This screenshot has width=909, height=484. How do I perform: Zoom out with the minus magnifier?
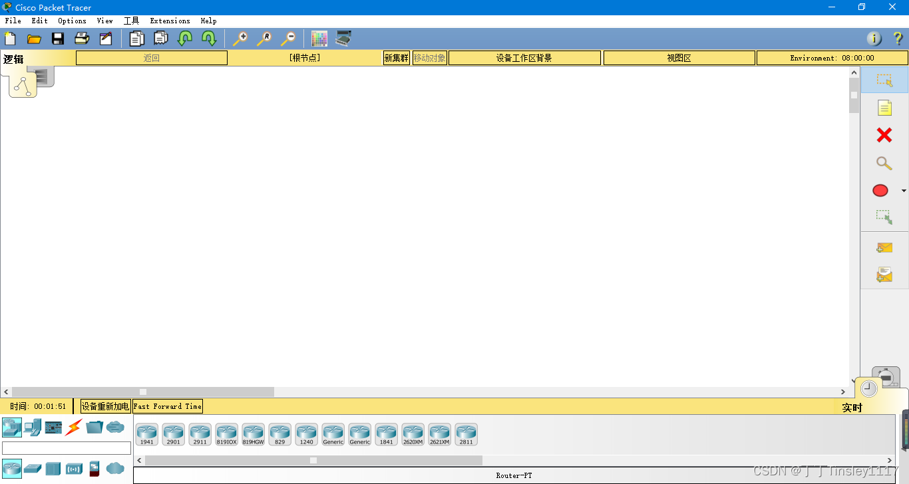click(x=287, y=39)
